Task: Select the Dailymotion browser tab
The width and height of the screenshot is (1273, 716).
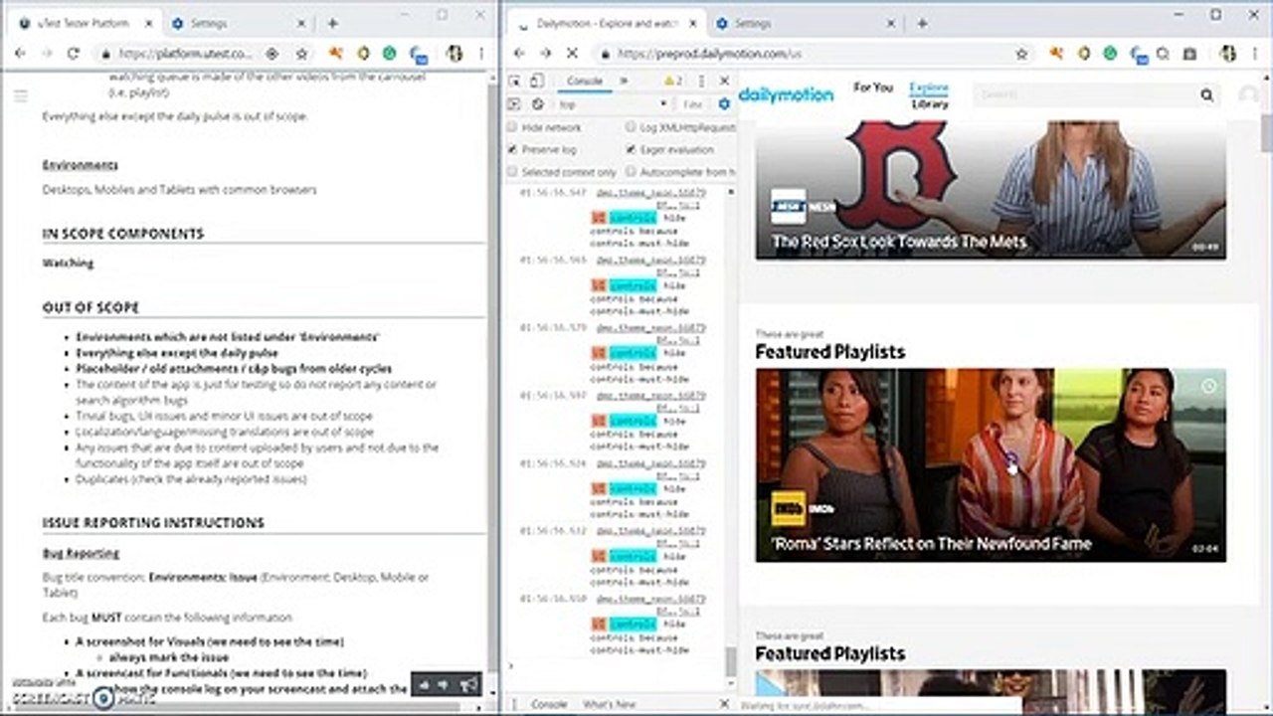Action: (x=607, y=23)
